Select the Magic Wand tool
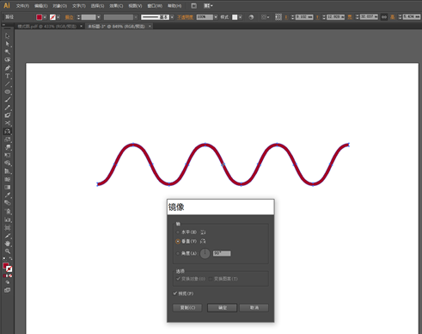Image resolution: width=422 pixels, height=334 pixels. (8, 52)
